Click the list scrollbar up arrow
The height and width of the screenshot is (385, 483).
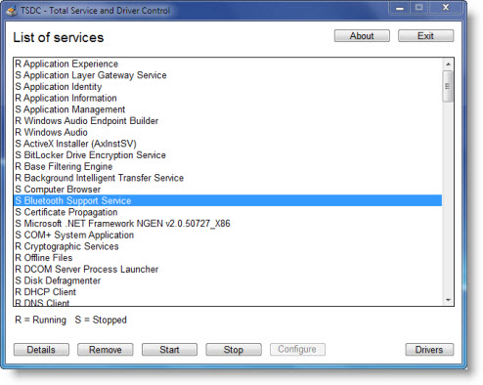click(448, 64)
